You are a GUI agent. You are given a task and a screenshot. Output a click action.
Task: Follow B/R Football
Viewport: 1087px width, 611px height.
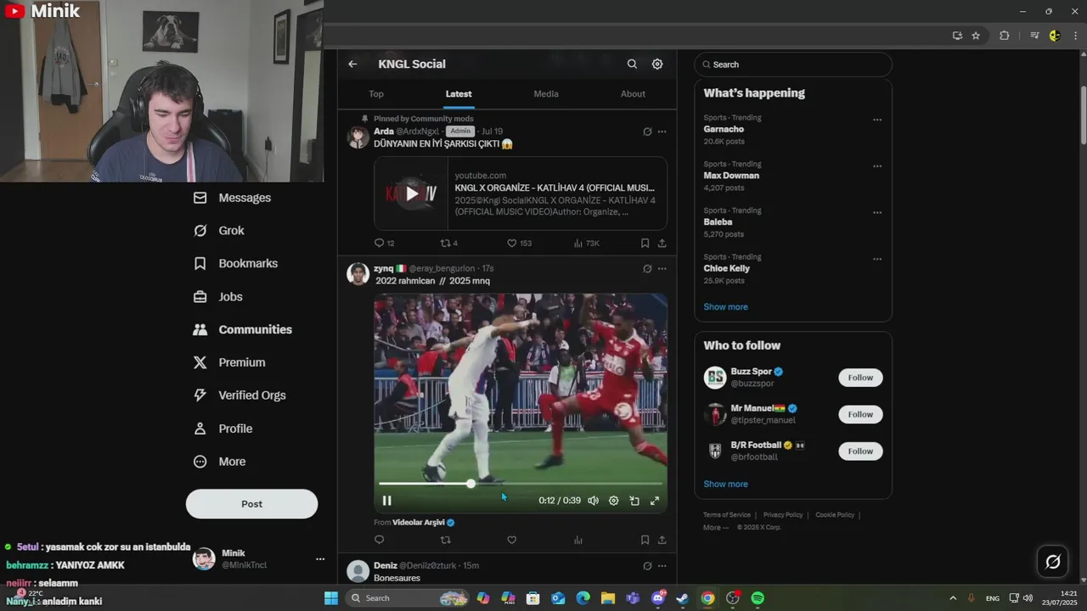(x=860, y=451)
